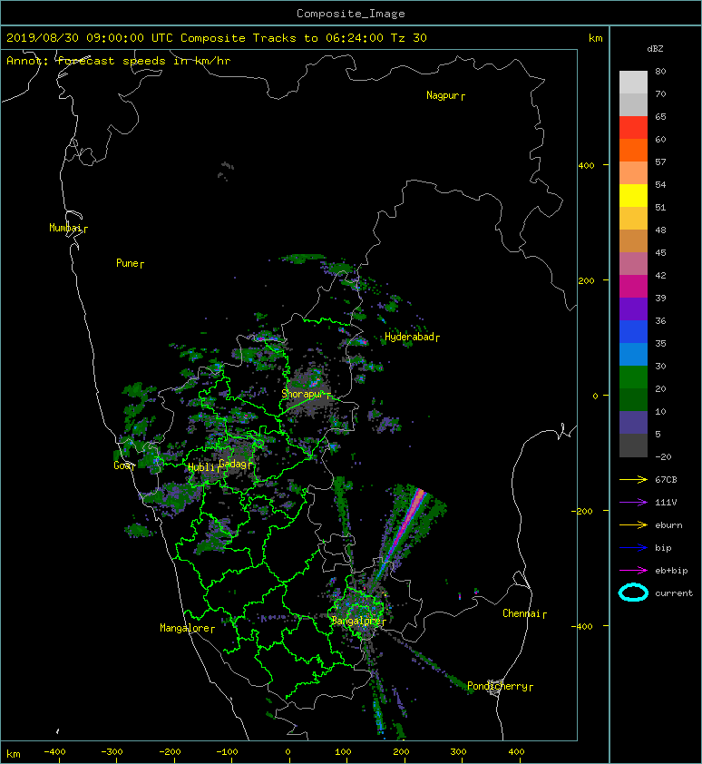Click the white 80 dBZ color swatch

(633, 83)
